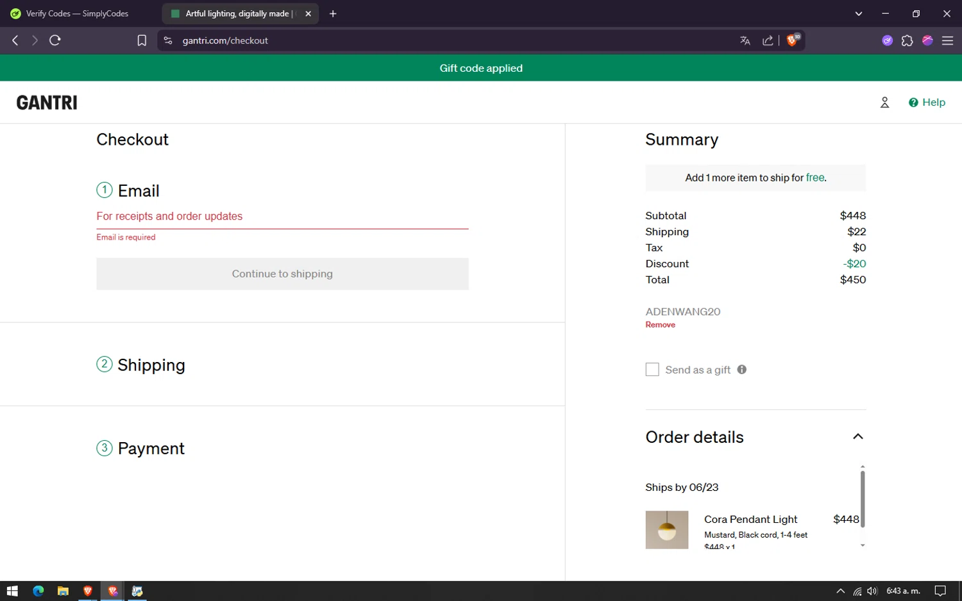Image resolution: width=962 pixels, height=601 pixels.
Task: Reload the checkout page
Action: click(55, 40)
